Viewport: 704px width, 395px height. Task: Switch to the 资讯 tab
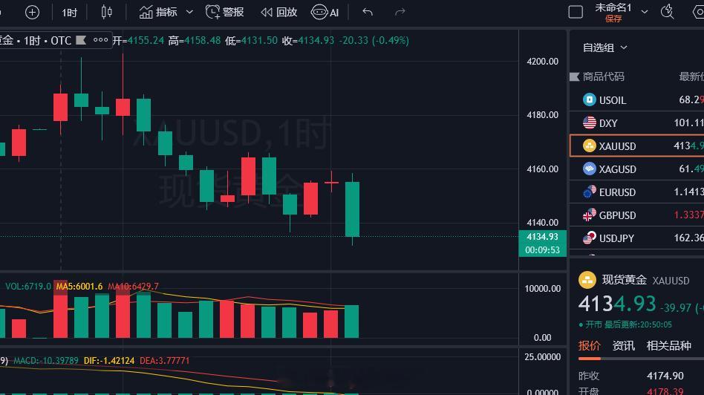[624, 346]
